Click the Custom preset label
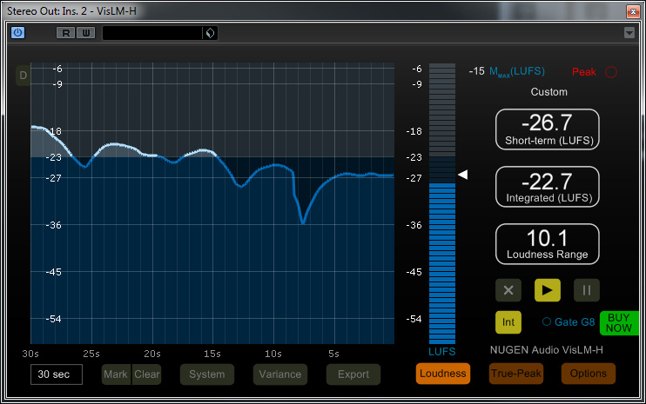 tap(548, 92)
